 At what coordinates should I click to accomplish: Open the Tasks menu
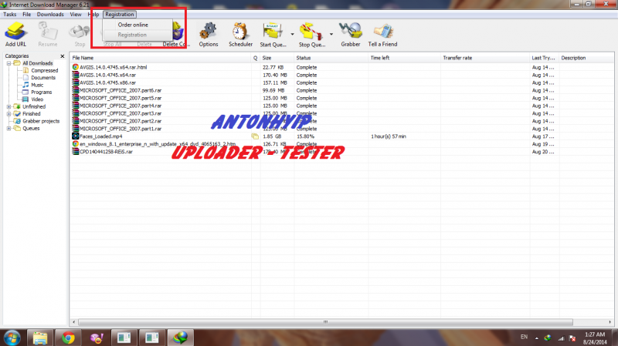pyautogui.click(x=10, y=14)
